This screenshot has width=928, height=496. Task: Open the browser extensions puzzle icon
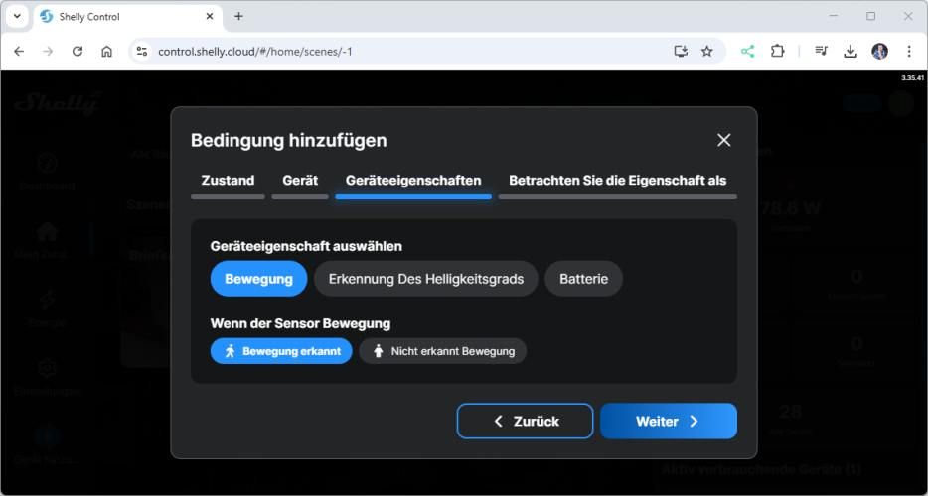[x=777, y=51]
